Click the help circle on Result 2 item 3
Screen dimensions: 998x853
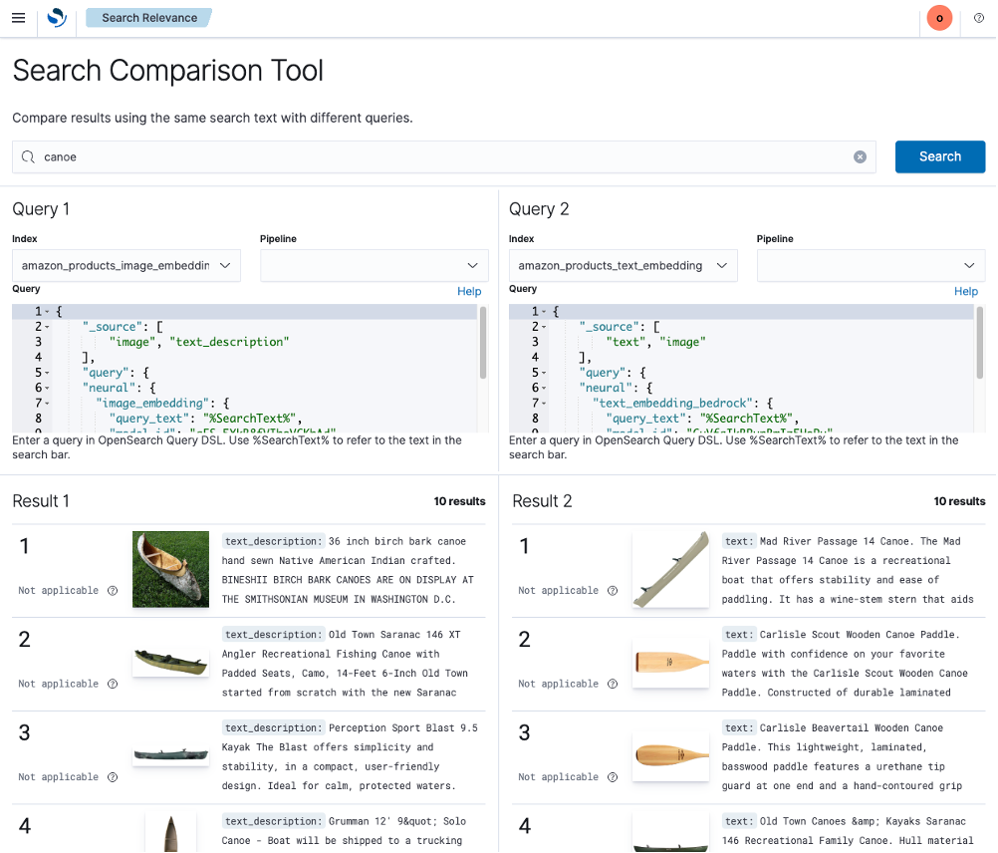(x=611, y=777)
